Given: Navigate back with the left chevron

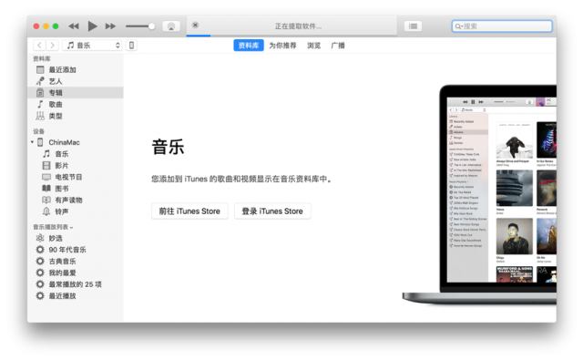Looking at the screenshot, I should [39, 46].
